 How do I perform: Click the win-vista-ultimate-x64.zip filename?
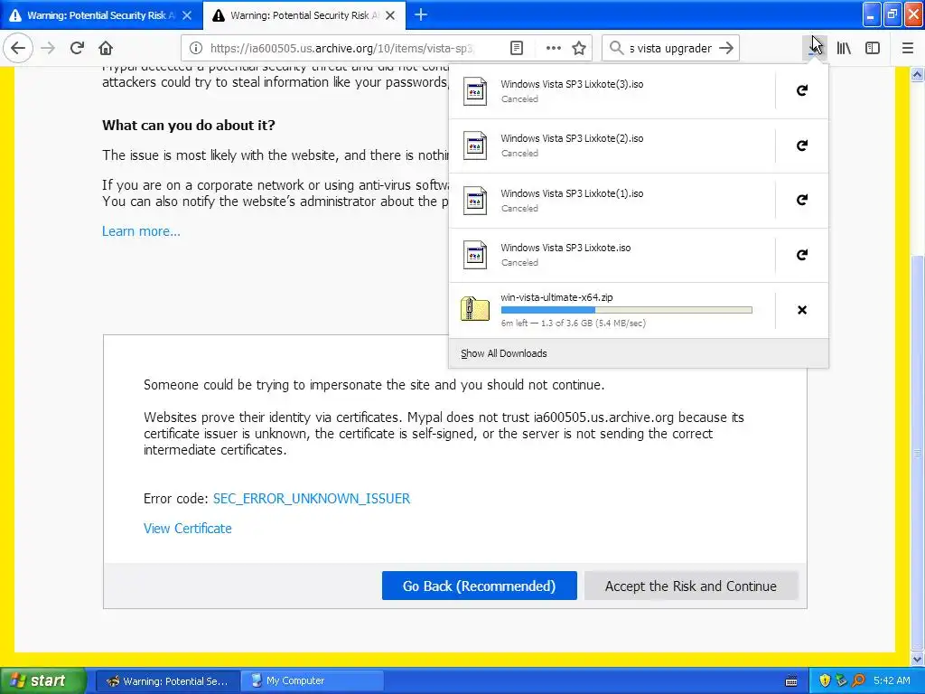point(556,297)
